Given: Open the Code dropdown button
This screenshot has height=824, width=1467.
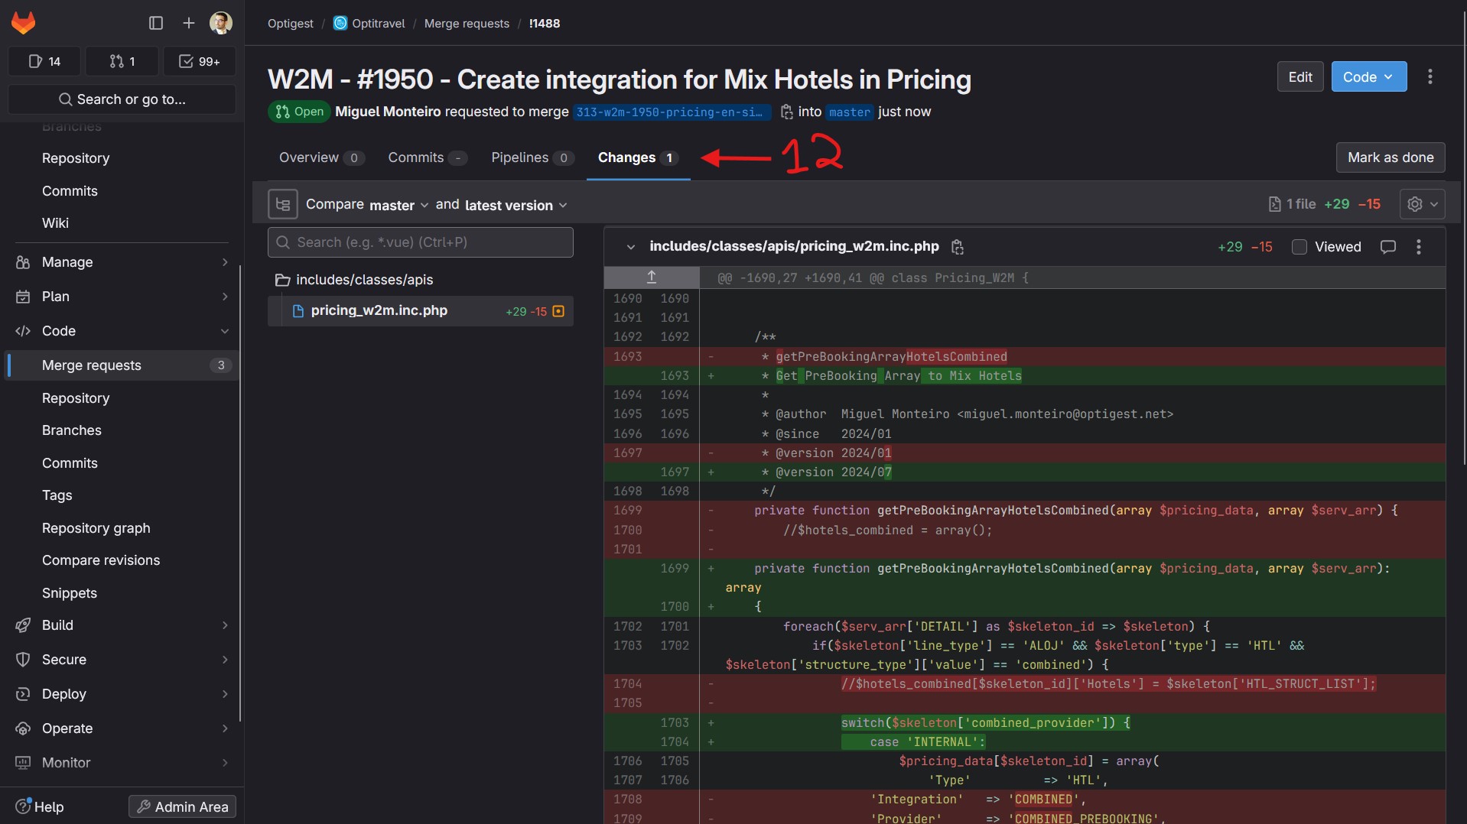Looking at the screenshot, I should (x=1368, y=77).
